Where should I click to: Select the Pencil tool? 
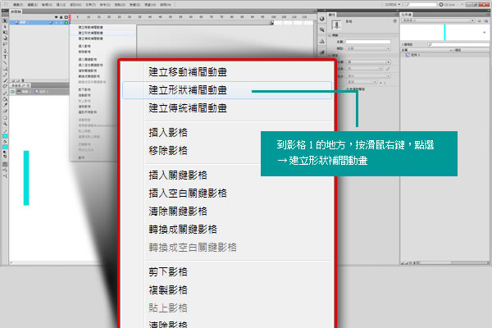click(5, 75)
